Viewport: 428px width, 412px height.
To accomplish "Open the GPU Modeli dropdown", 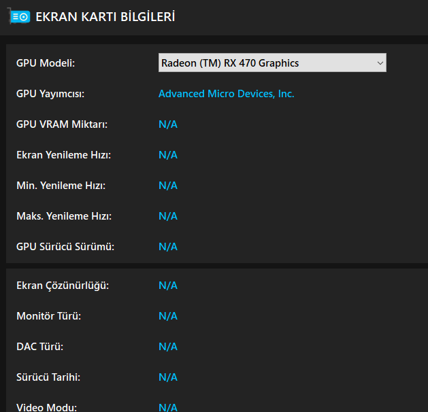I will click(271, 63).
